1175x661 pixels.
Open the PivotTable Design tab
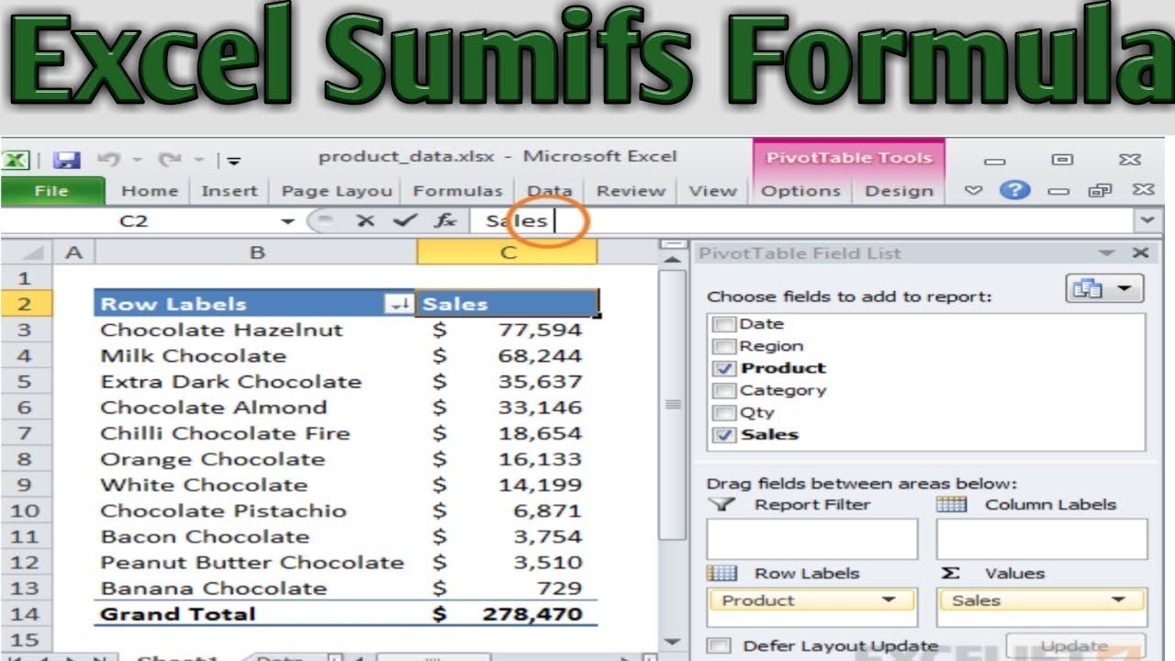(899, 191)
